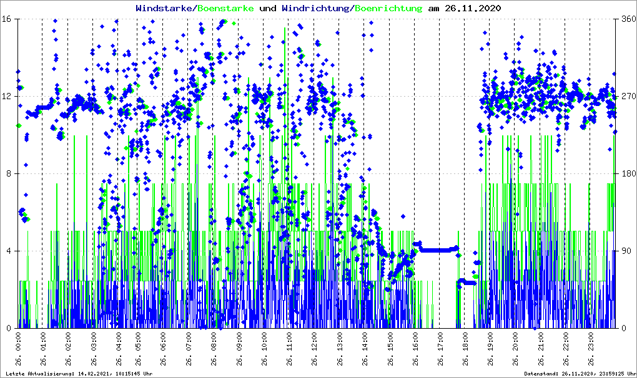Click the 26. 22:00 time axis label

pos(566,349)
